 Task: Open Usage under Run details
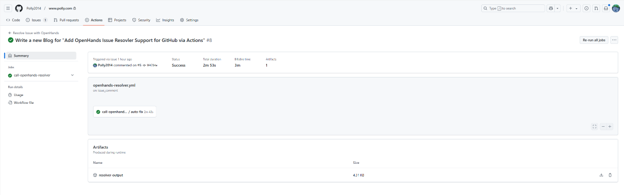[x=19, y=95]
